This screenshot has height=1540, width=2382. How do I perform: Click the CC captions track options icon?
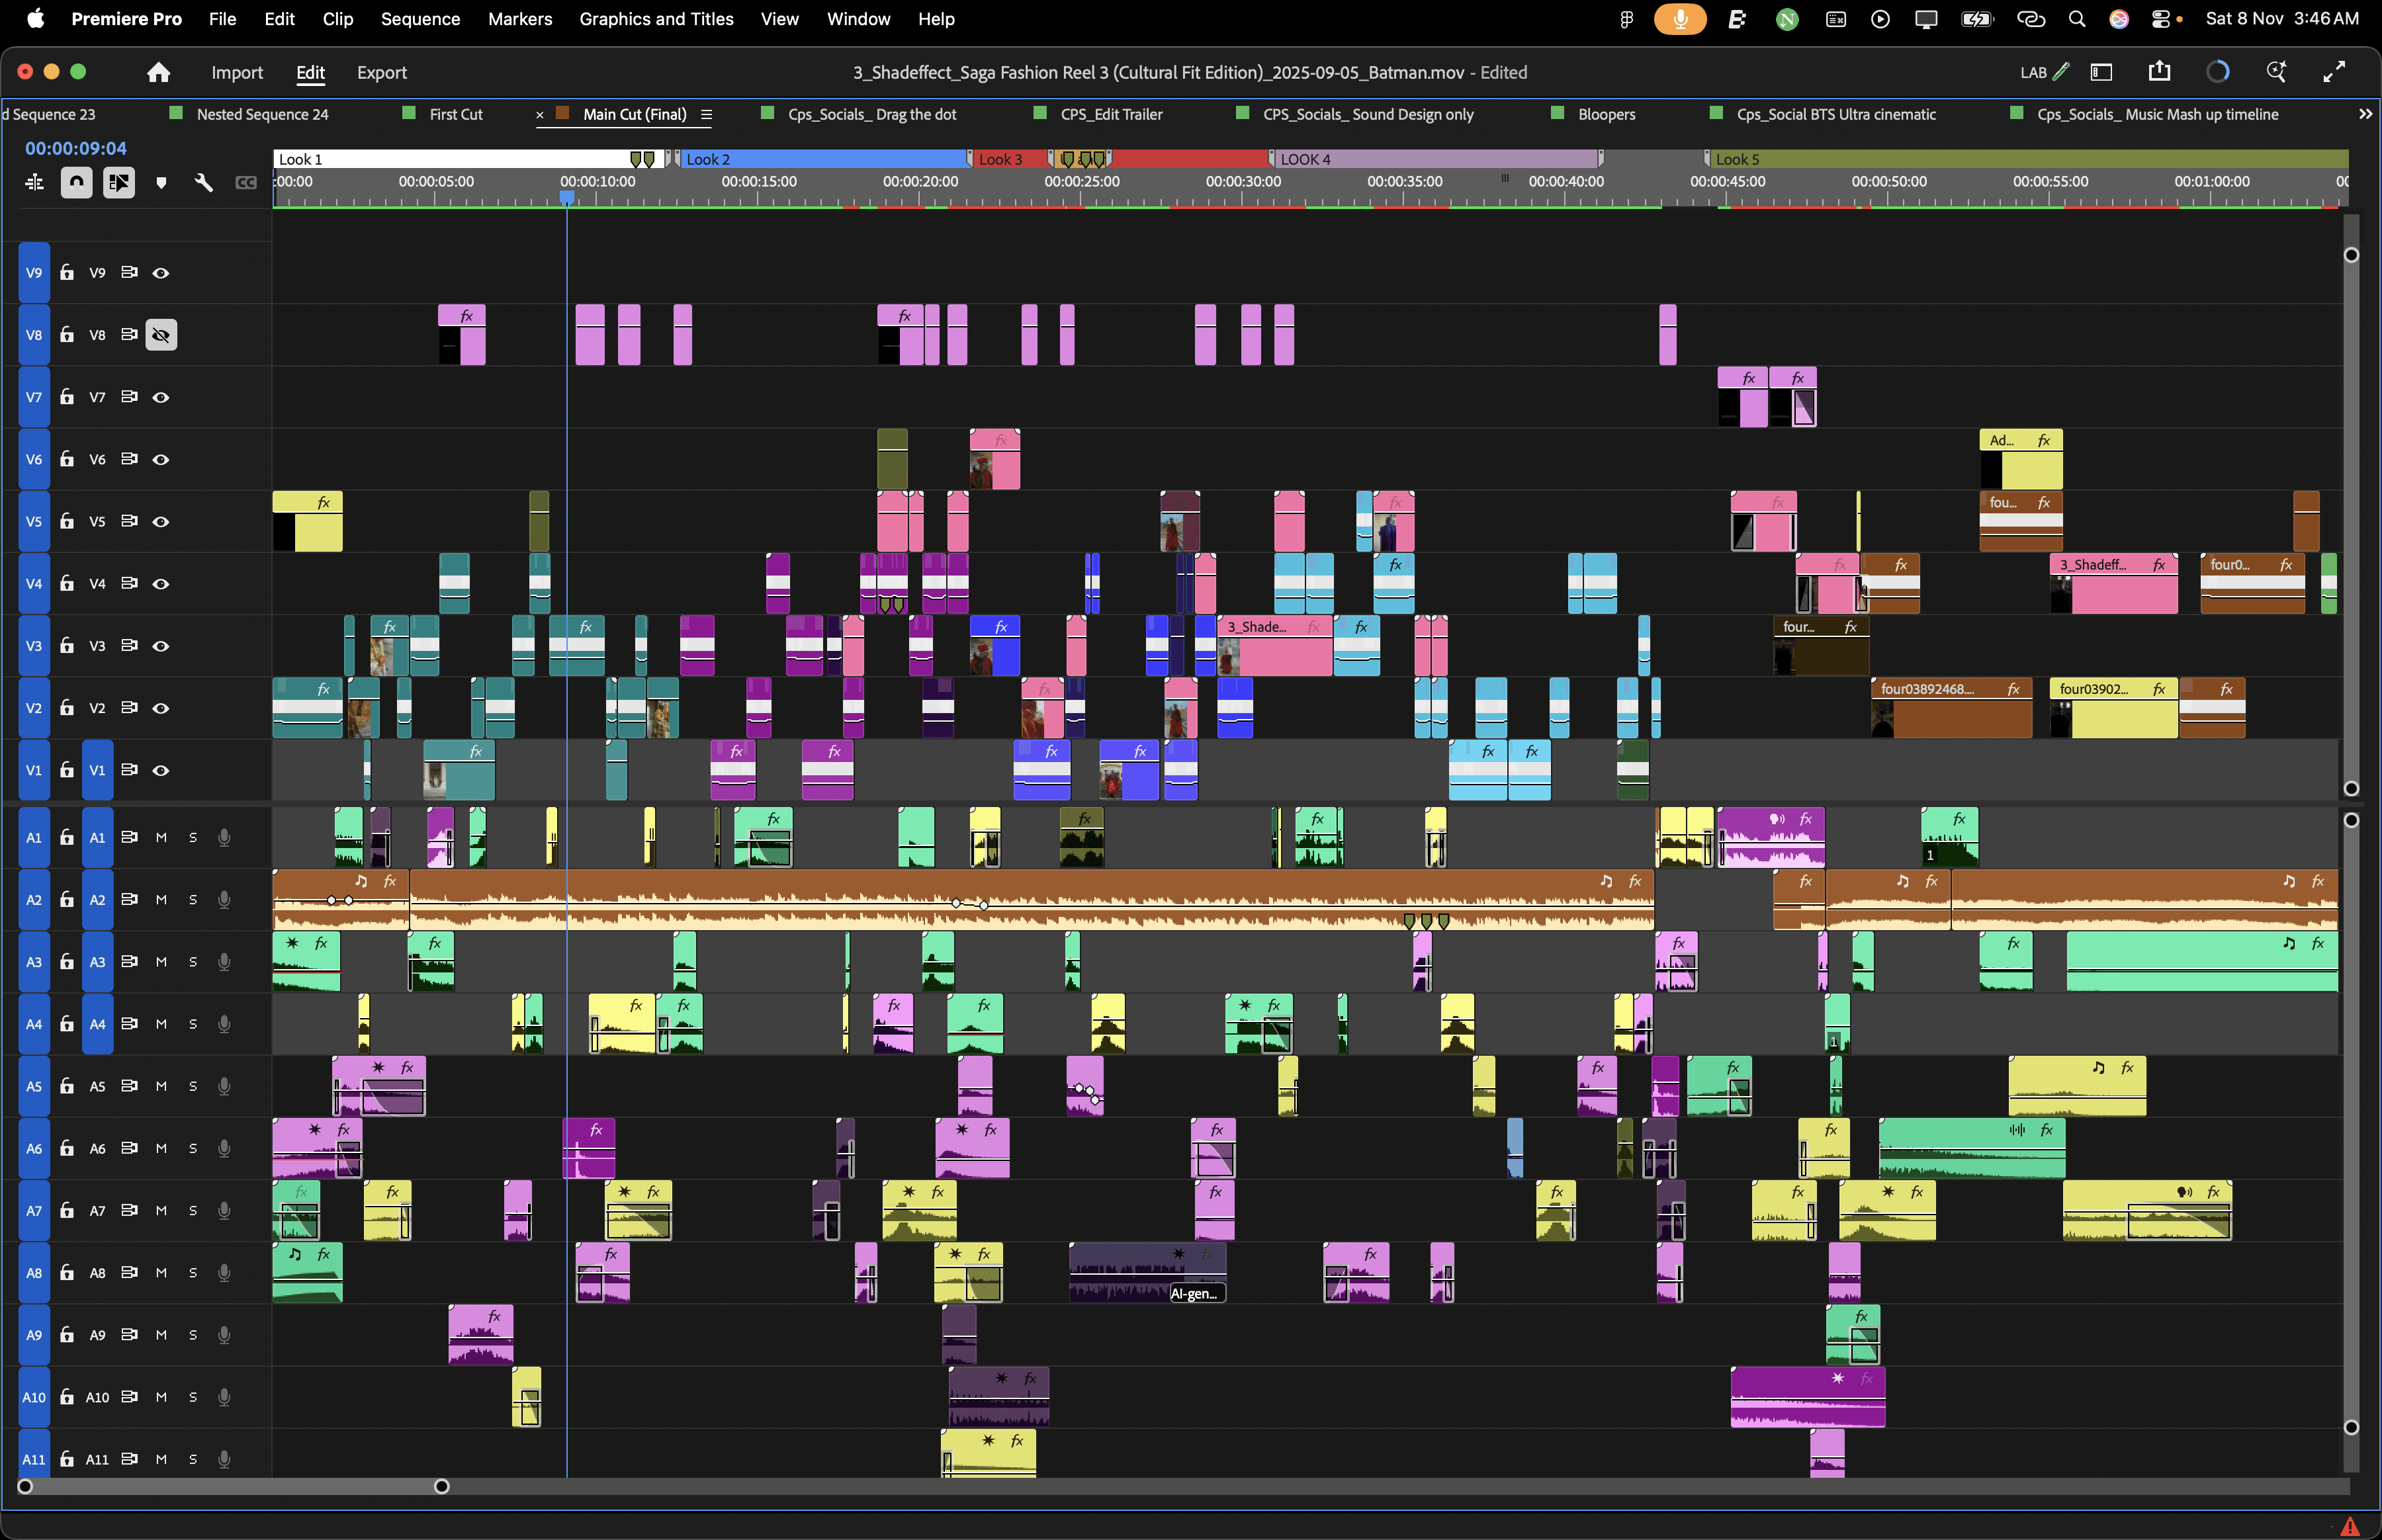[x=246, y=182]
